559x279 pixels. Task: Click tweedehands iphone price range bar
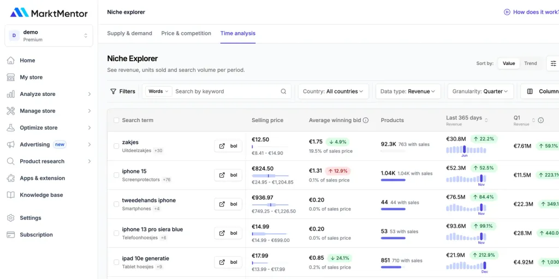click(270, 205)
